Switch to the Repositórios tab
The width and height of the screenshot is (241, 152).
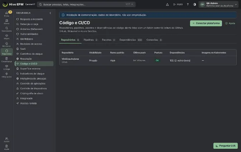click(x=70, y=40)
